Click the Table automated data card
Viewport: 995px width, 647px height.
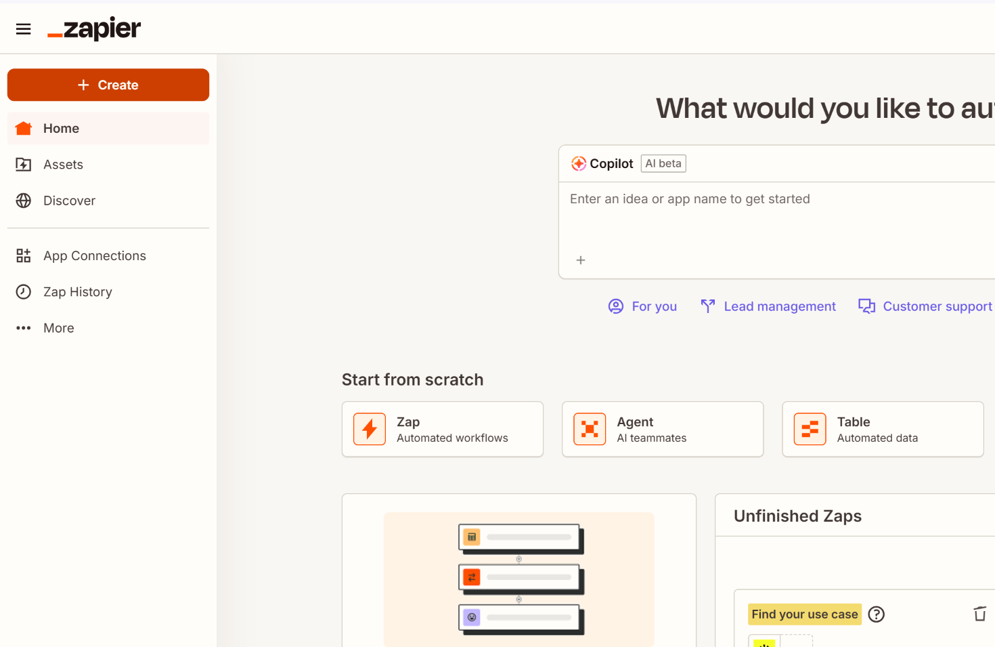883,430
